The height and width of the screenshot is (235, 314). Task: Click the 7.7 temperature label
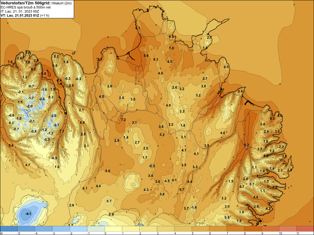pos(62,131)
